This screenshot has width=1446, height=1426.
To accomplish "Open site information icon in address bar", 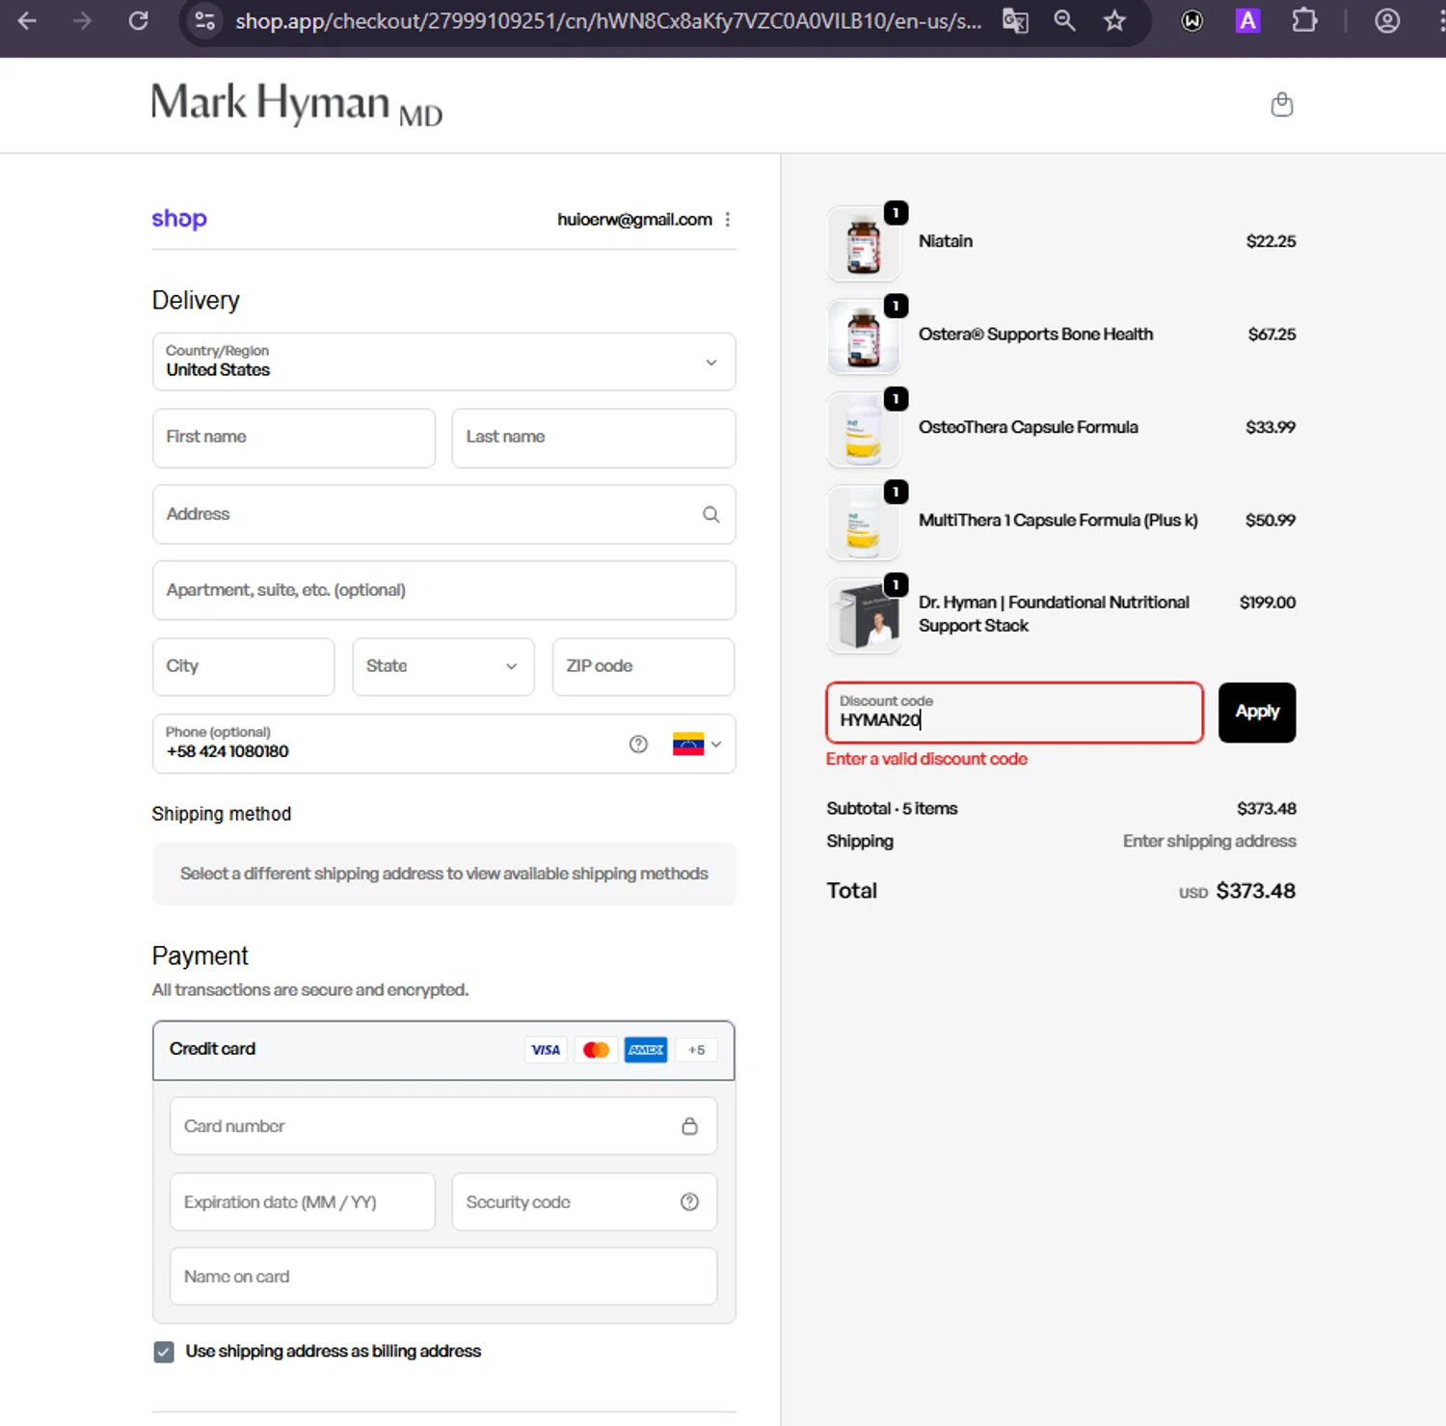I will click(204, 20).
